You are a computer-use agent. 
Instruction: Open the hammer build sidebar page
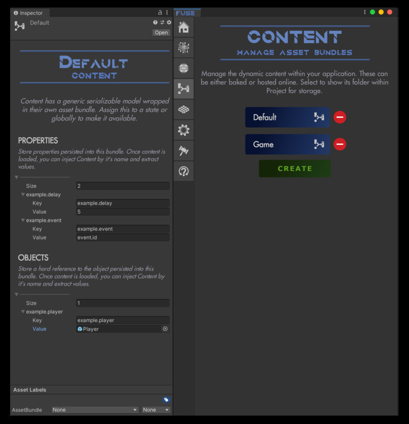183,151
